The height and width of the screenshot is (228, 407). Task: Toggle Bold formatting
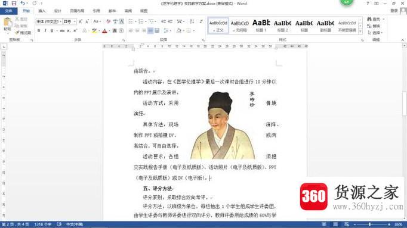click(39, 31)
